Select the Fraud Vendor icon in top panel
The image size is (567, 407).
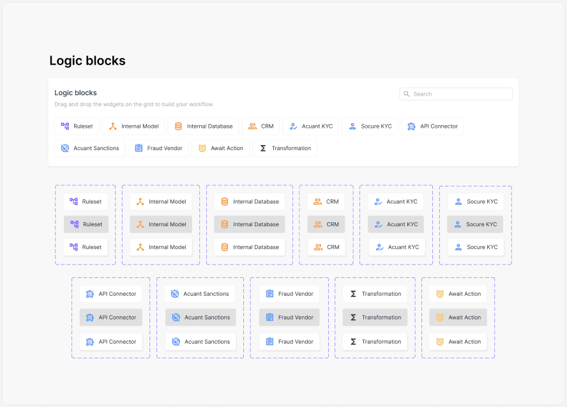(x=139, y=148)
